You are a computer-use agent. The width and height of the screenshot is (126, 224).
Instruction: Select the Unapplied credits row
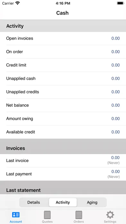[x=63, y=92]
